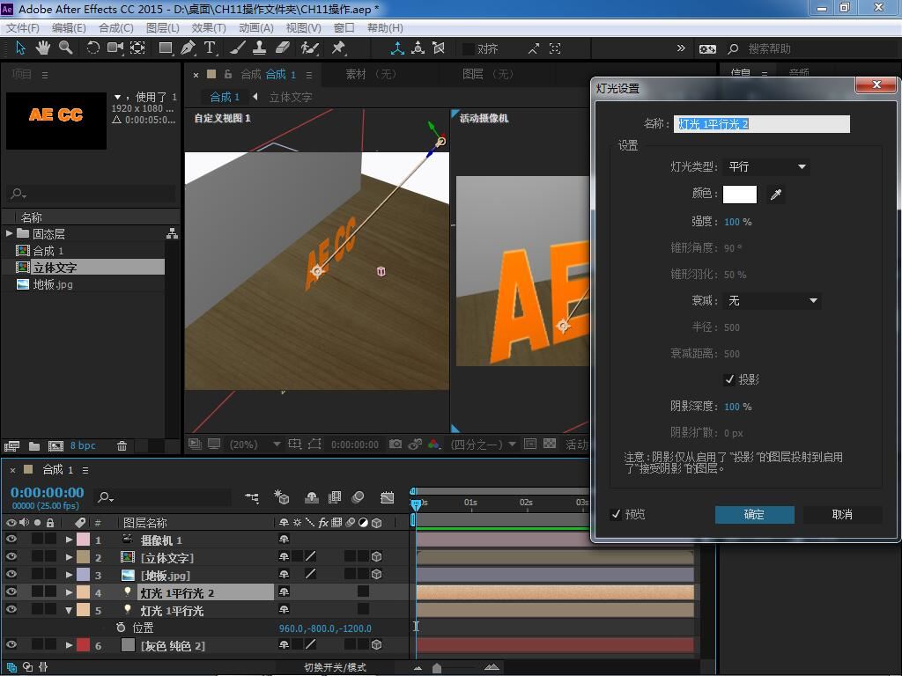Select the Zoom magnifier tool
The height and width of the screenshot is (676, 902).
point(65,48)
